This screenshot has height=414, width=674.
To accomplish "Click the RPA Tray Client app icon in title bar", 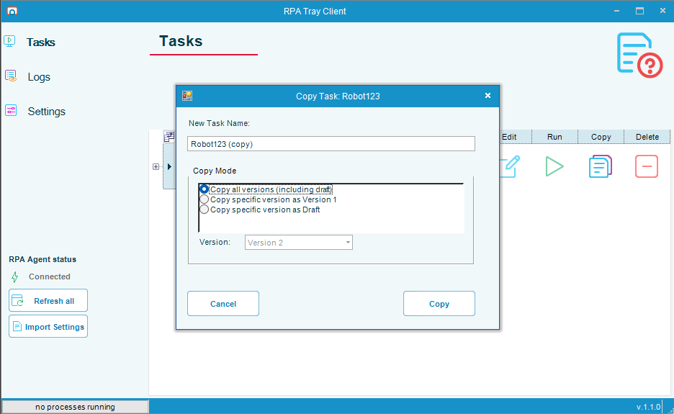I will coord(12,11).
